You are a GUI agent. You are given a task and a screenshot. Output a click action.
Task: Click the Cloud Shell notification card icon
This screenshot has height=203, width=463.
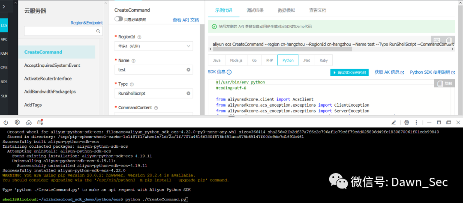click(x=40, y=122)
